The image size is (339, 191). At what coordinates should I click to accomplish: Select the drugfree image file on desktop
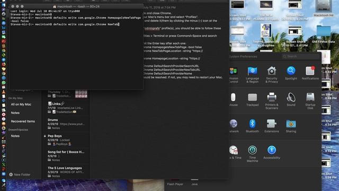266,35
